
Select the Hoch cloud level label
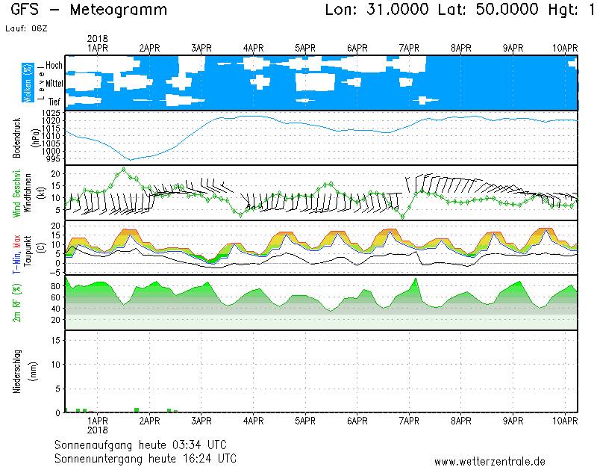pos(54,66)
